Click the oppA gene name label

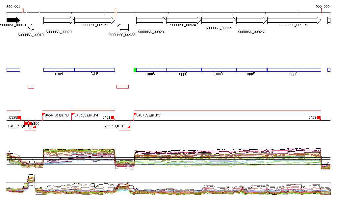pyautogui.click(x=293, y=74)
